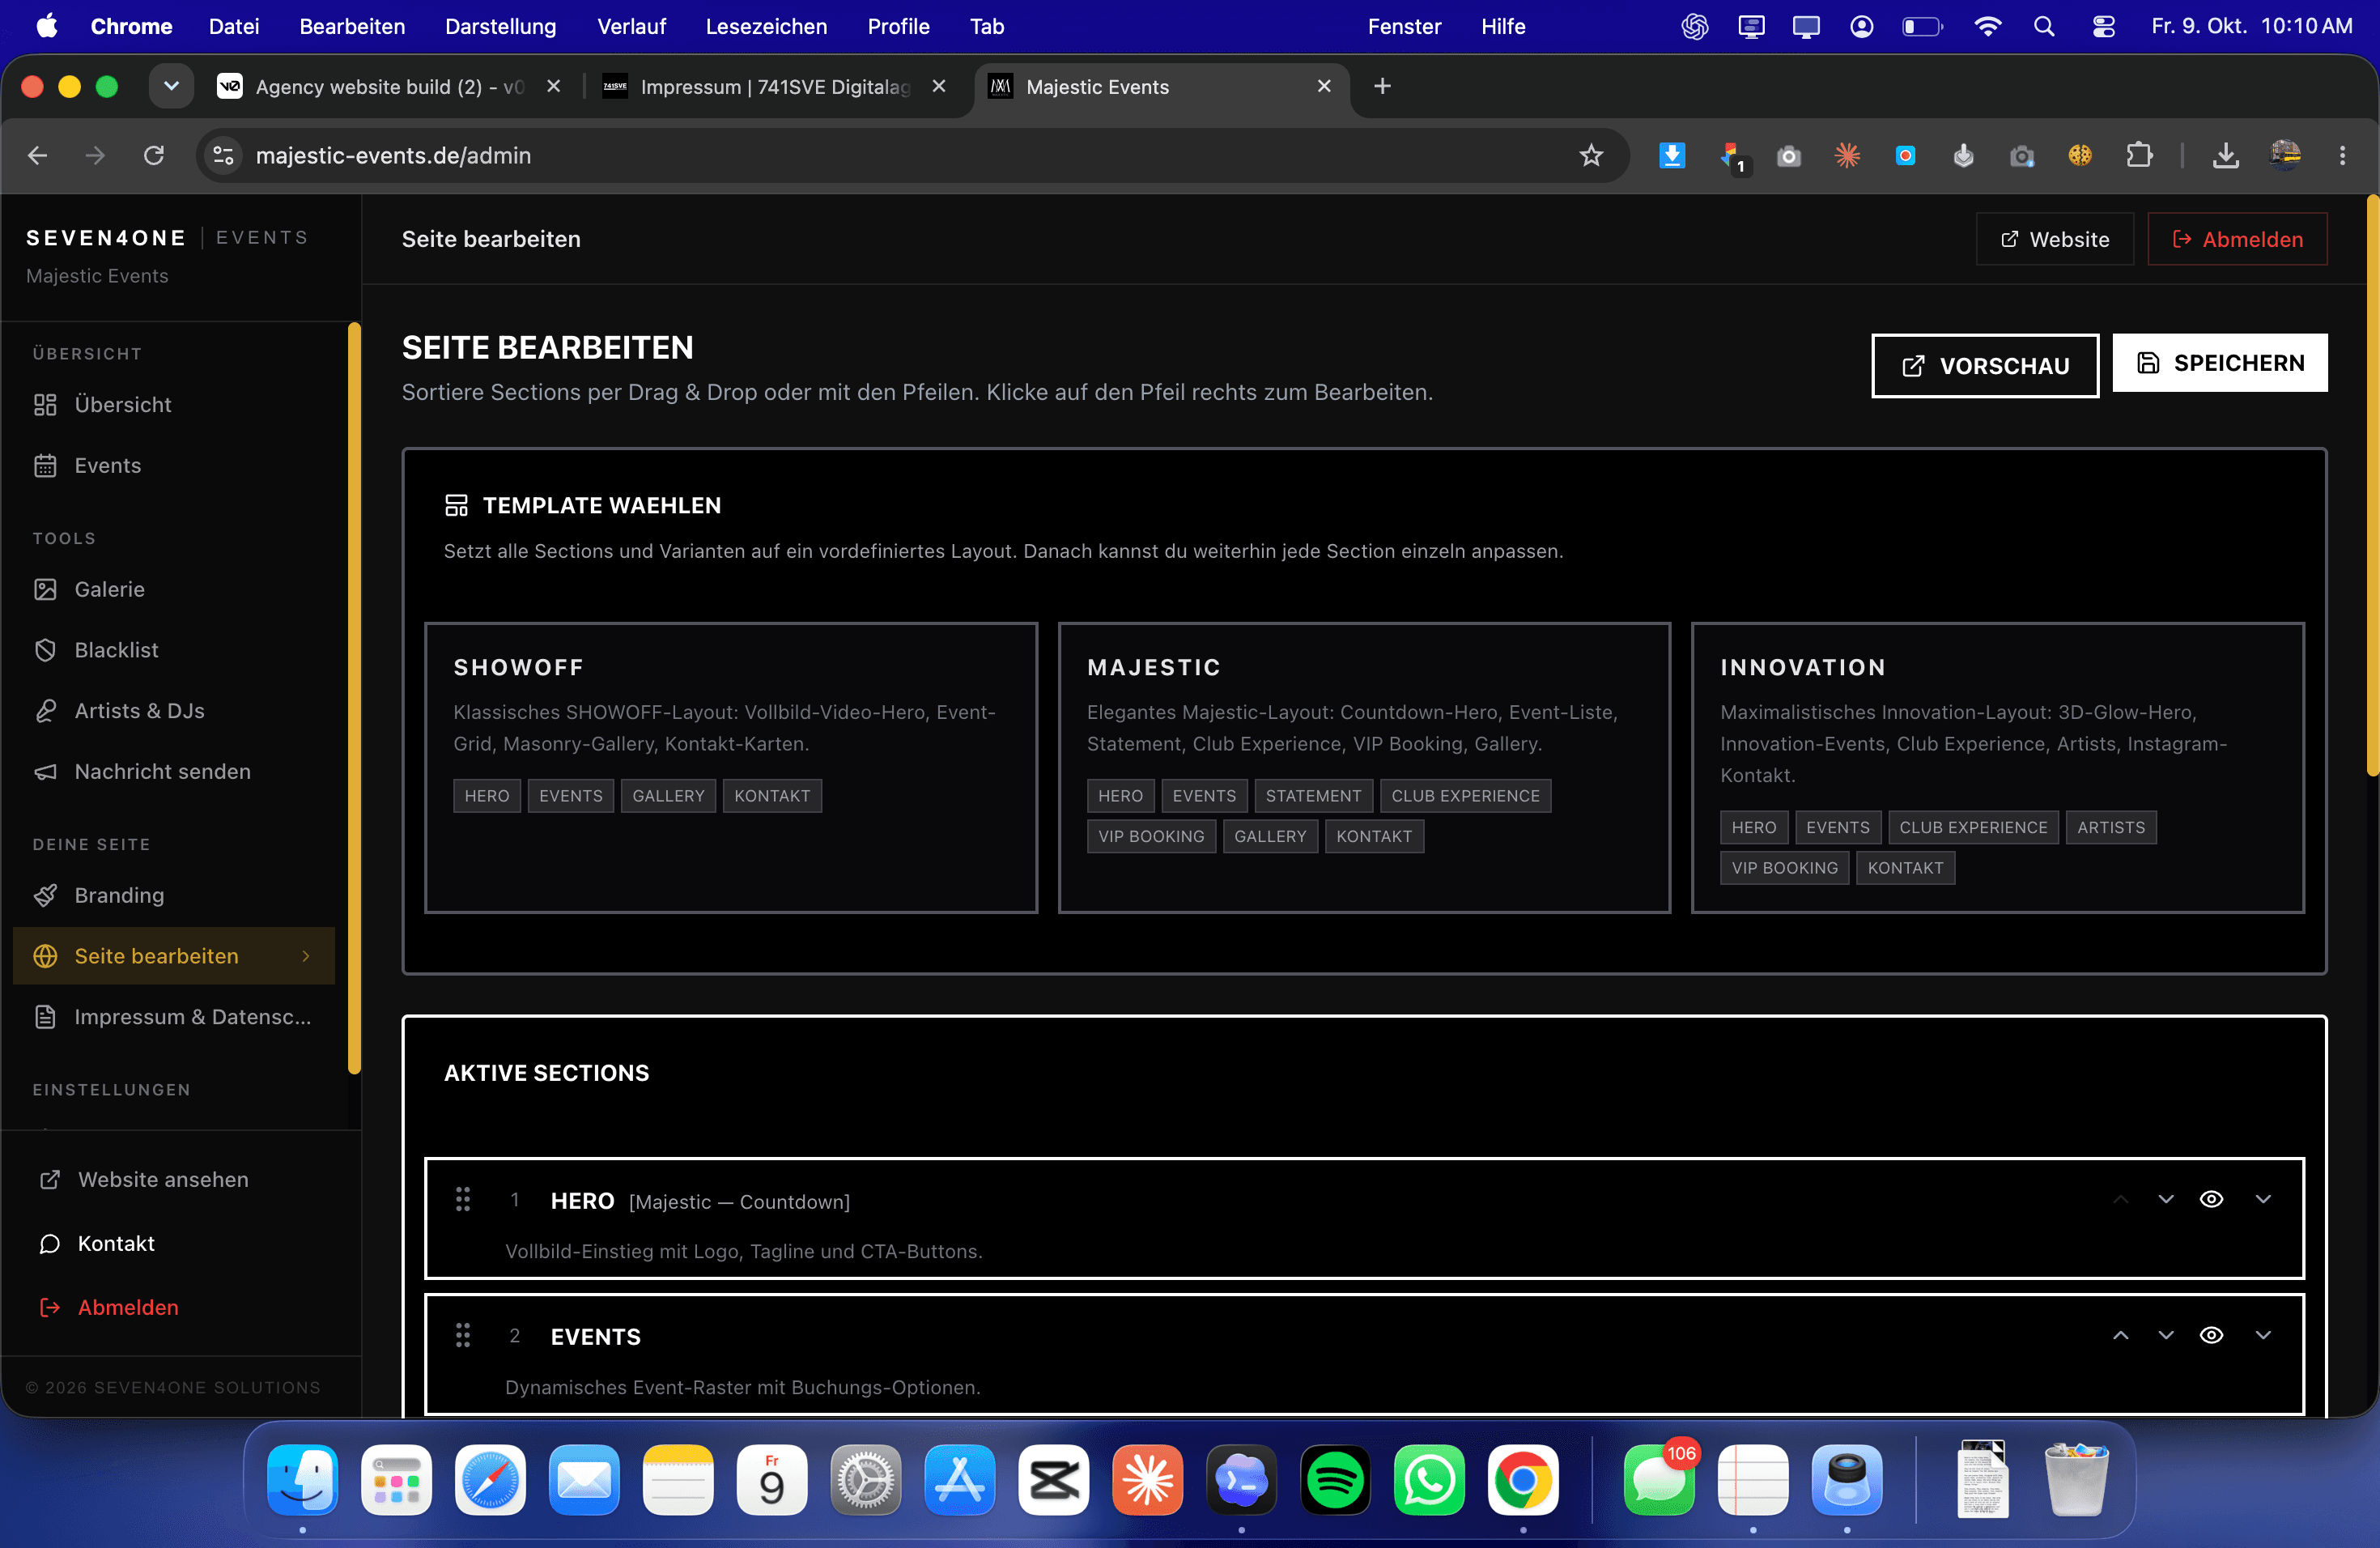Open a new browser tab
Viewport: 2380px width, 1548px height.
1382,86
